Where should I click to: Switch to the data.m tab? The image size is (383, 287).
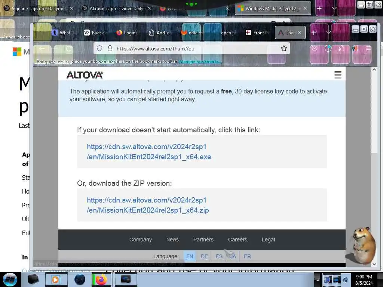pos(193,33)
